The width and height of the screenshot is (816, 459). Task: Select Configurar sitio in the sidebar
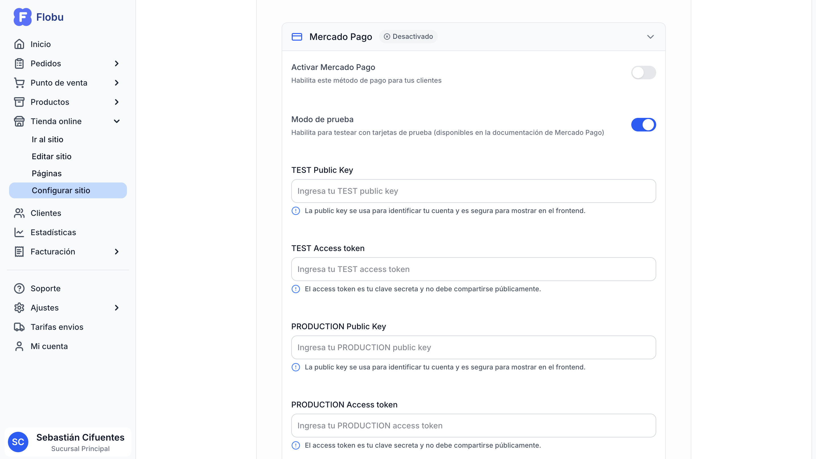pos(61,190)
